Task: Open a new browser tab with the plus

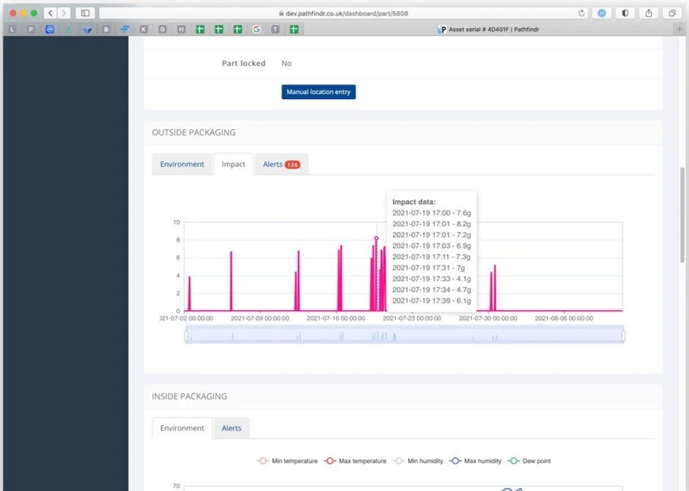Action: click(x=681, y=29)
